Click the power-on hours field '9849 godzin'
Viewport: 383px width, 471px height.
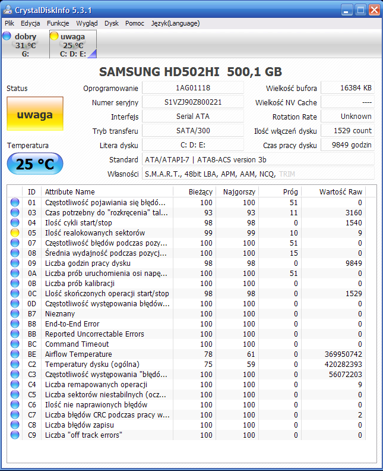347,145
